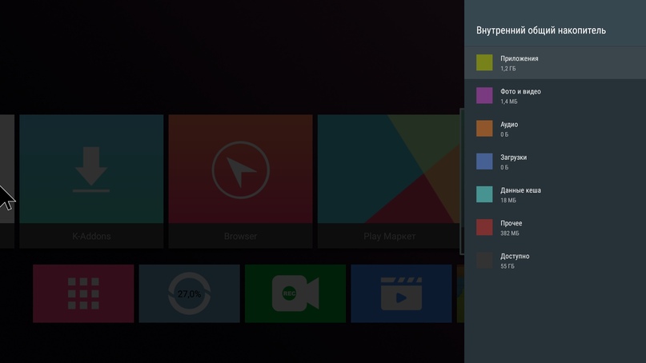Click the Внутренний общий накопитель heading
Viewport: 646px width, 363px height.
point(541,30)
